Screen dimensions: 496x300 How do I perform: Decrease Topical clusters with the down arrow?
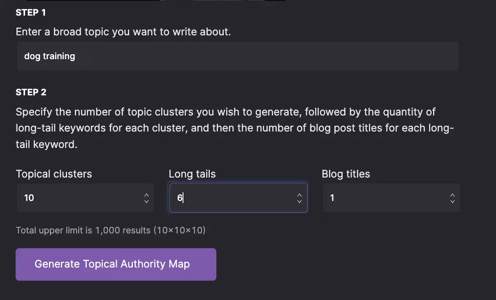[146, 201]
